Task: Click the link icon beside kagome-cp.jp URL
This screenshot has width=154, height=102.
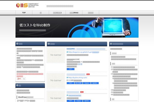Action: click(67, 52)
